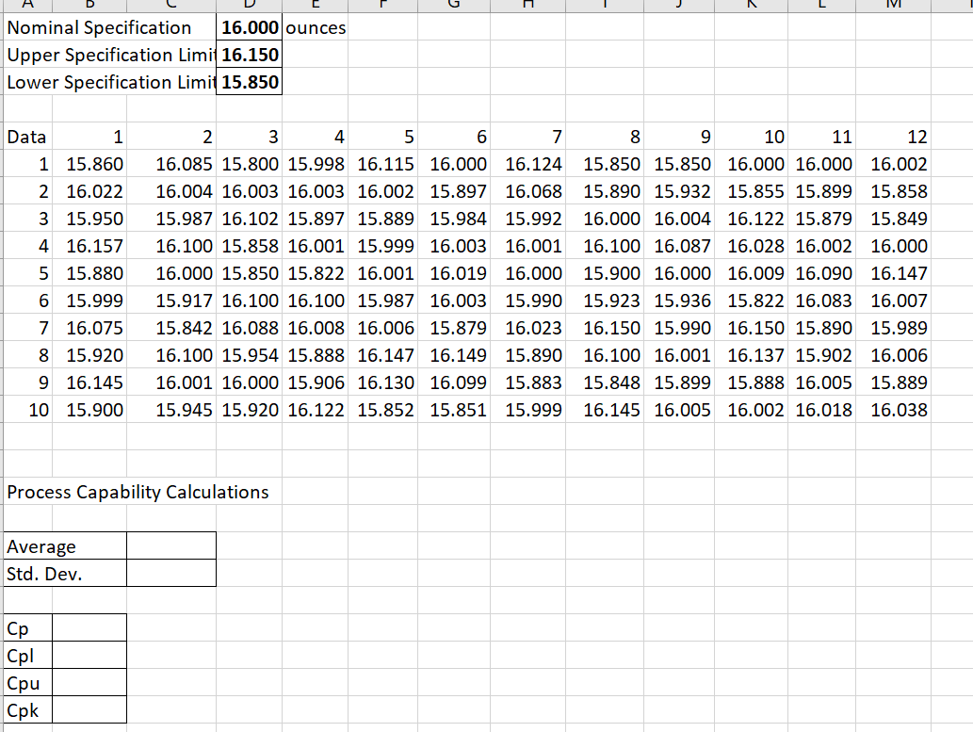
Task: Click the 16.149 value cell
Action: coord(454,355)
